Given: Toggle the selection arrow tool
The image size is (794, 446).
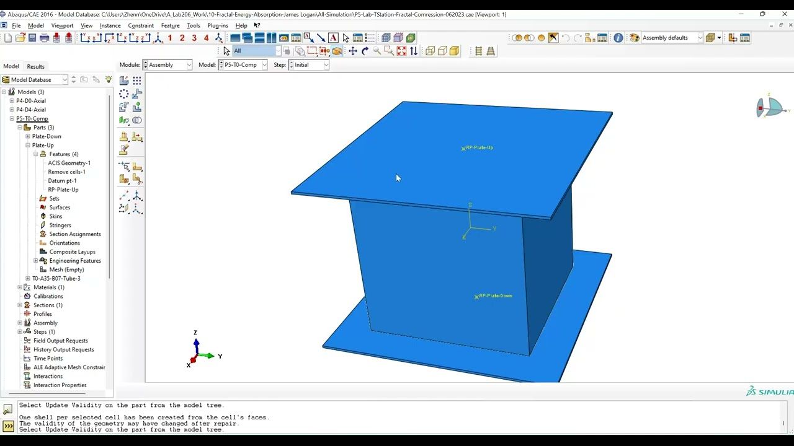Looking at the screenshot, I should click(226, 51).
